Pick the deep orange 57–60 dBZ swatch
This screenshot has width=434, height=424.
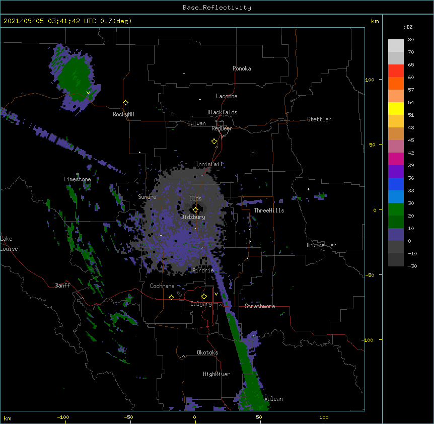(396, 83)
